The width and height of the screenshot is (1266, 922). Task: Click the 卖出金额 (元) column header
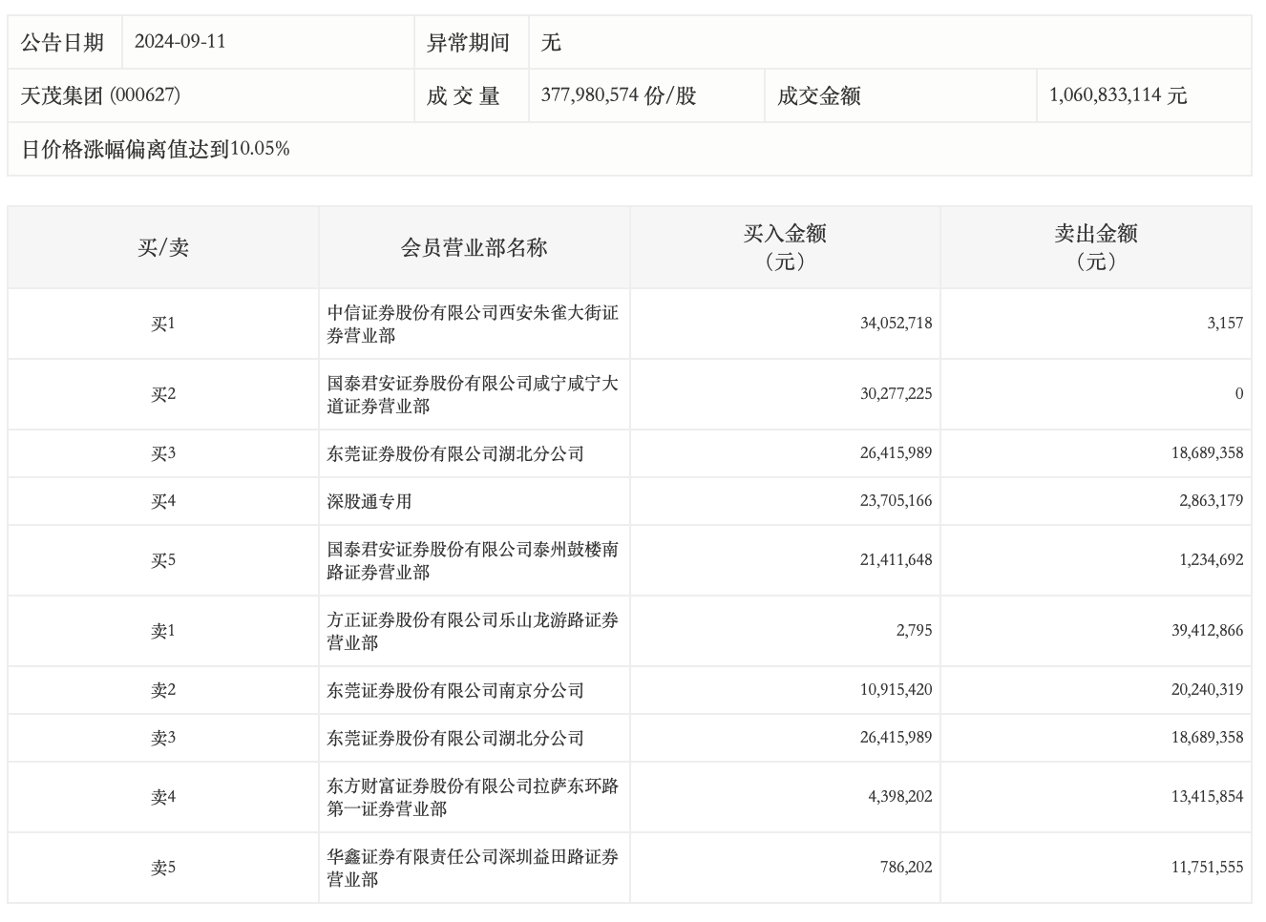pyautogui.click(x=1095, y=247)
